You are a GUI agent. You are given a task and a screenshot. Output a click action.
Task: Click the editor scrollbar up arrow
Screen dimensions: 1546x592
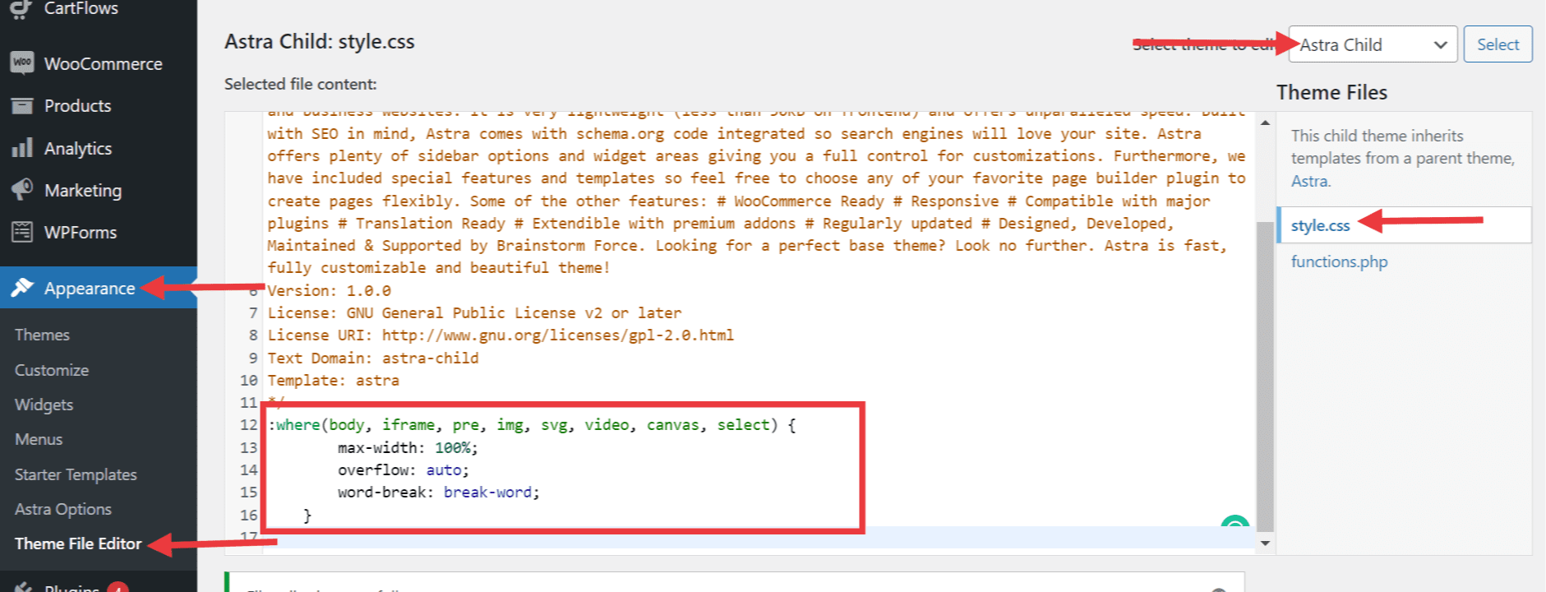(1265, 123)
